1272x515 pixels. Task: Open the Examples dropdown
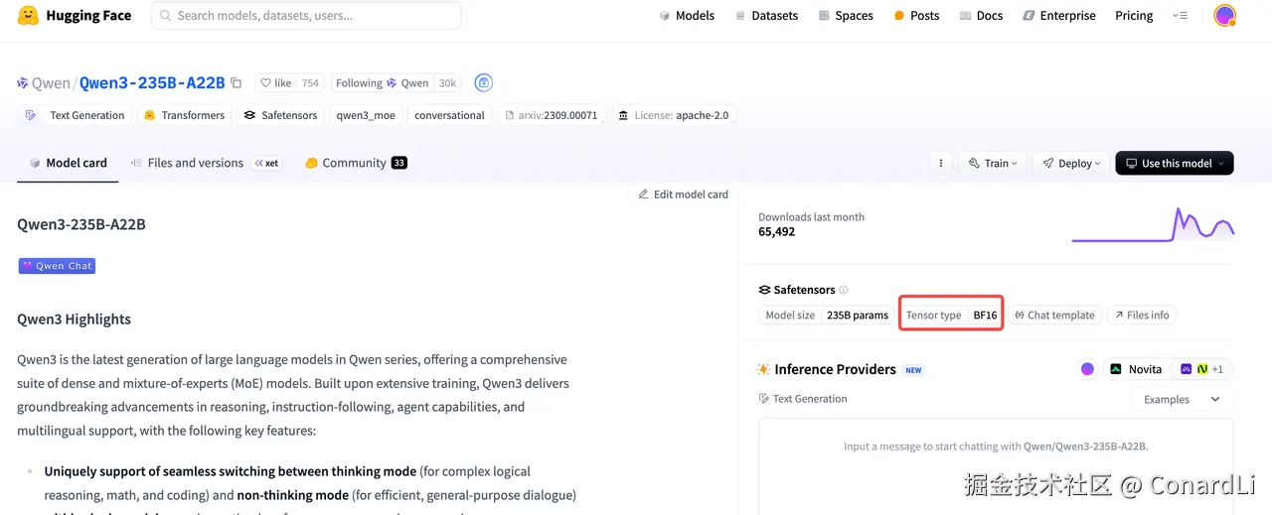pyautogui.click(x=1181, y=399)
